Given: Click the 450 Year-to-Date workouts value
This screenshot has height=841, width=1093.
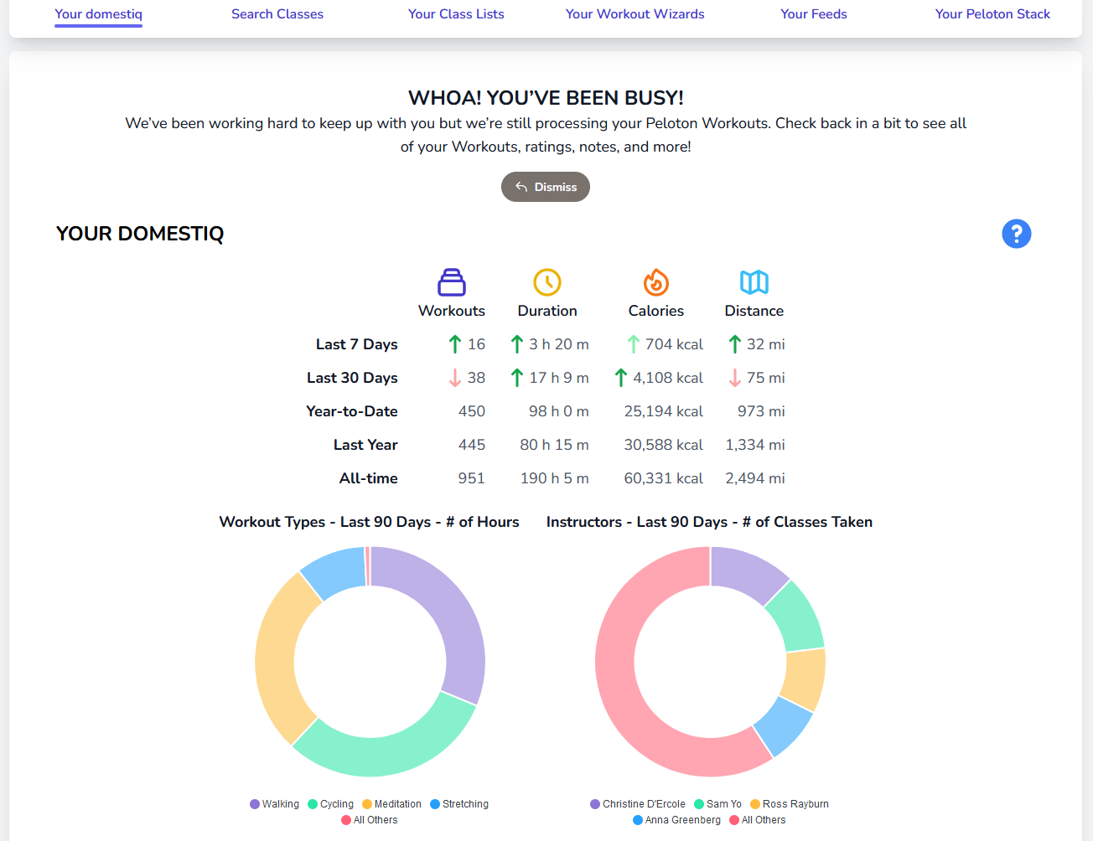Looking at the screenshot, I should (472, 411).
